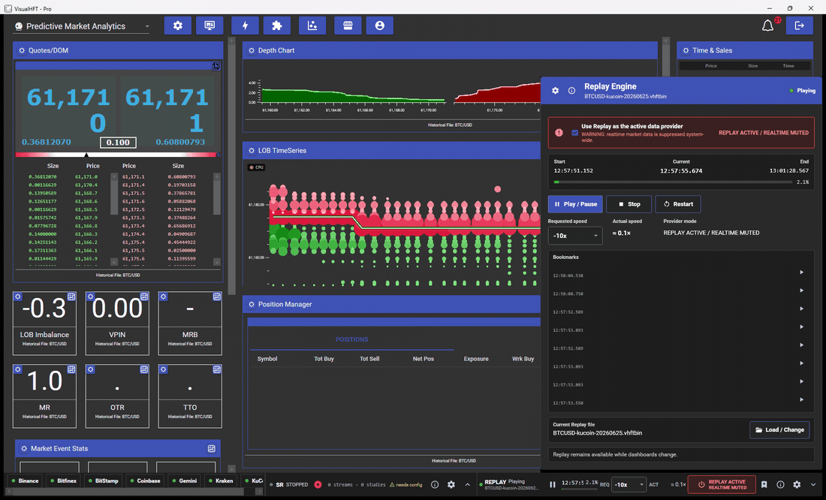Open the replay settings gear in the status bar
This screenshot has width=826, height=500.
(797, 485)
